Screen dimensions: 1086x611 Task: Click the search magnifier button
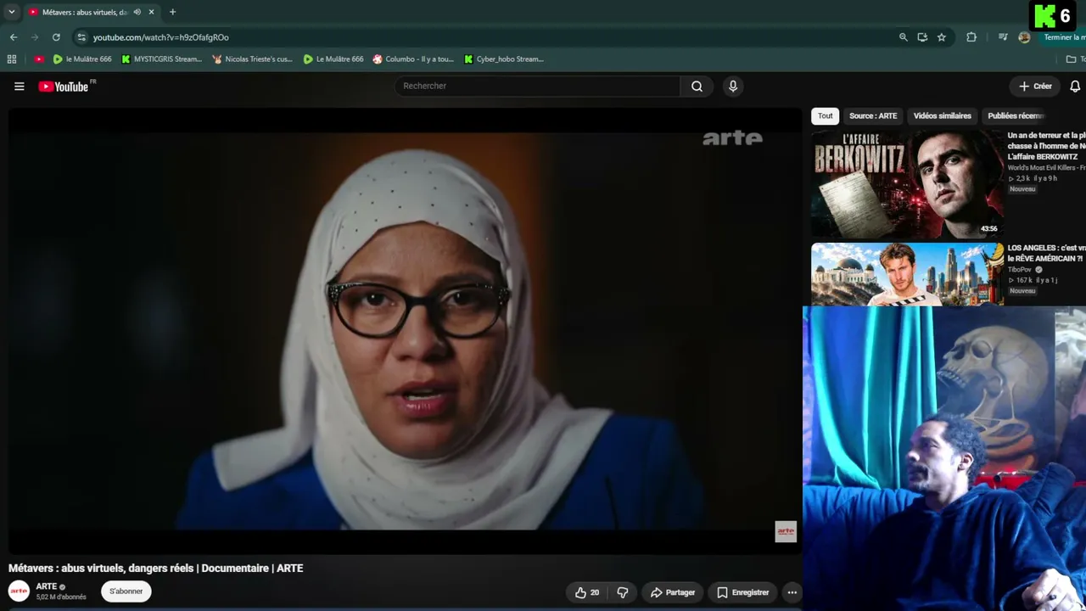pos(697,86)
